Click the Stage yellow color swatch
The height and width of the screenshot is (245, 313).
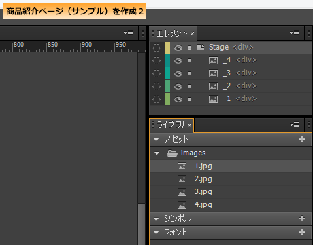click(167, 48)
